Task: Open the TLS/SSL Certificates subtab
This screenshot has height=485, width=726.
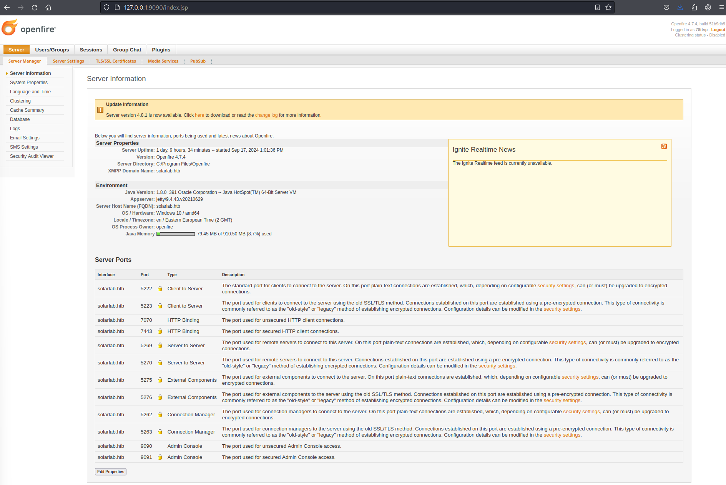Action: 116,61
